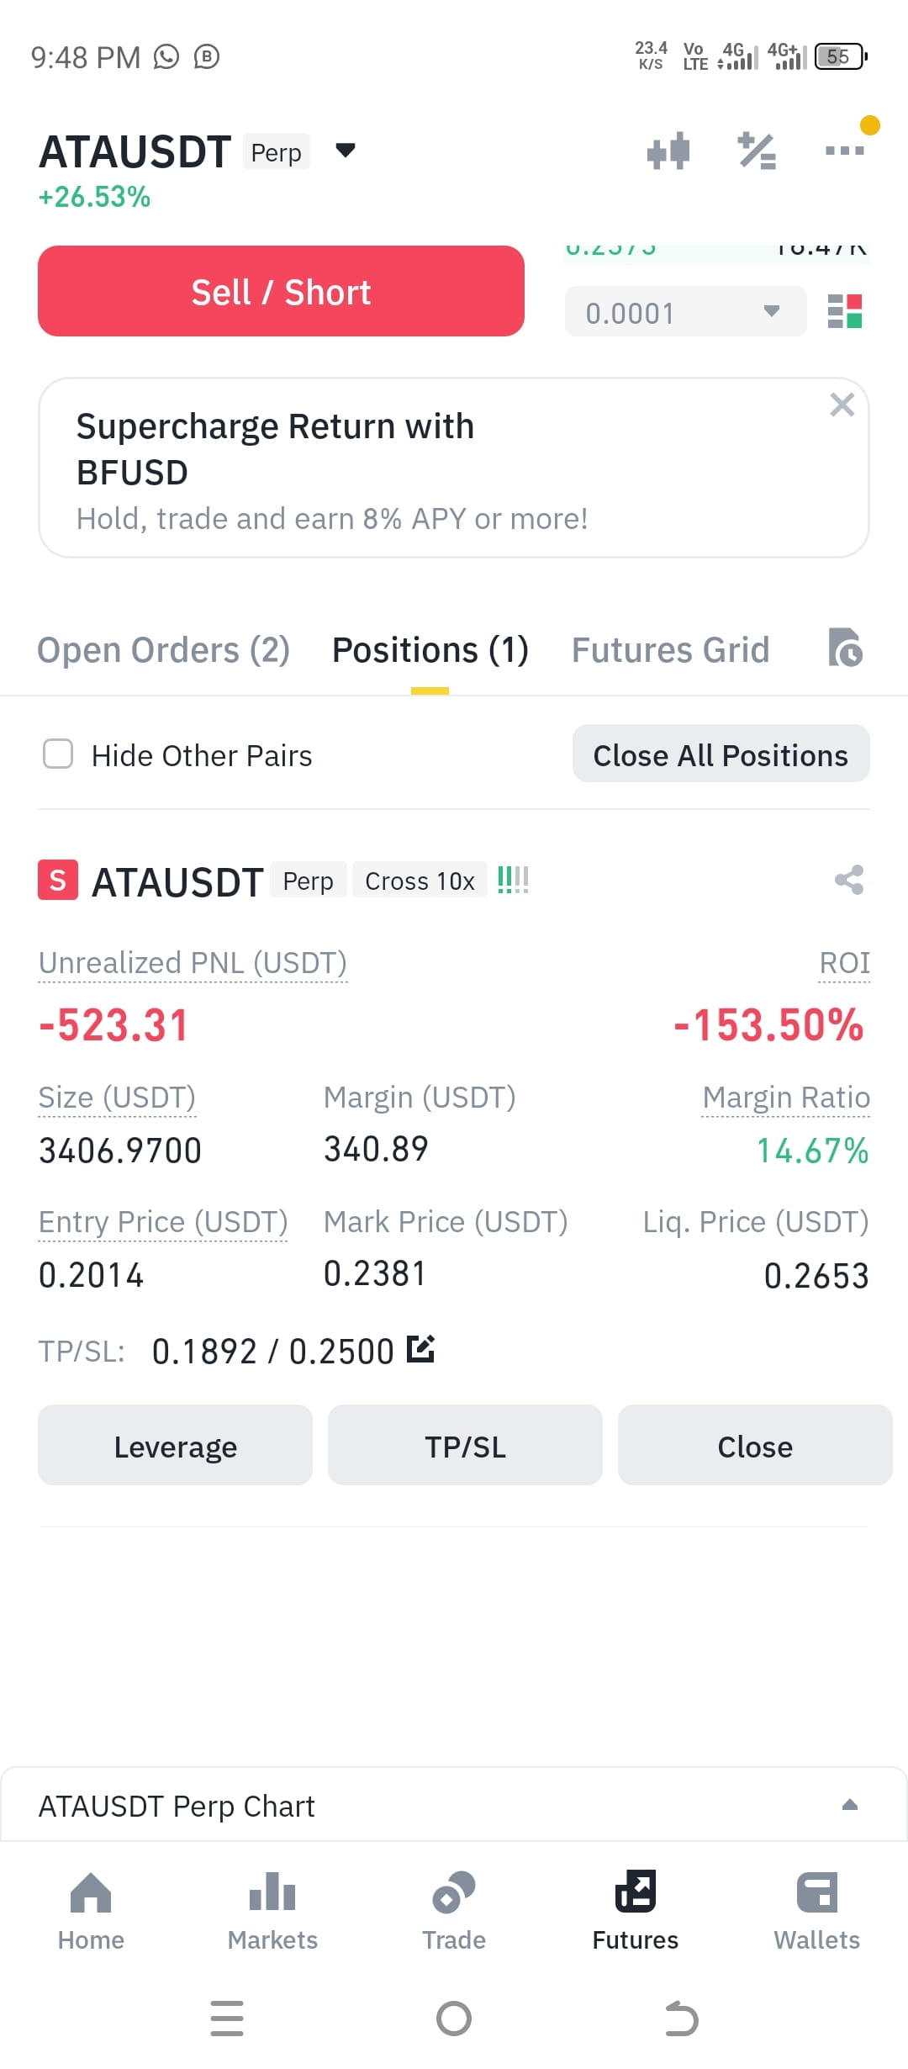The image size is (908, 2069).
Task: Switch to Open Orders (2) tab
Action: (x=164, y=649)
